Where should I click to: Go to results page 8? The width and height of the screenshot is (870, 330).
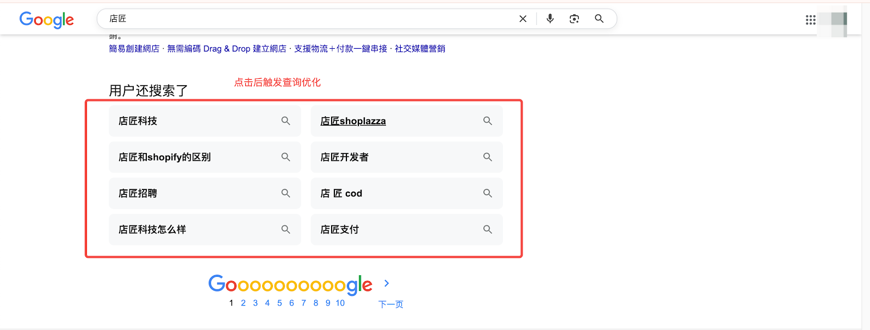(x=315, y=303)
